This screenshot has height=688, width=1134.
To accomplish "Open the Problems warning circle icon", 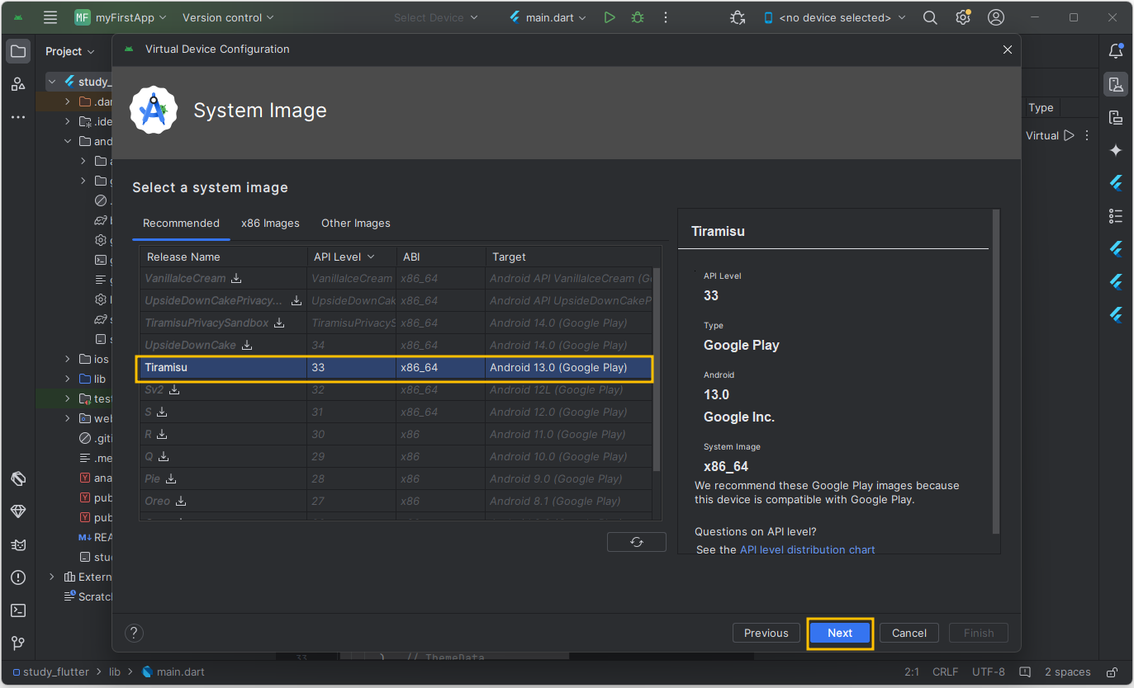I will [x=17, y=577].
